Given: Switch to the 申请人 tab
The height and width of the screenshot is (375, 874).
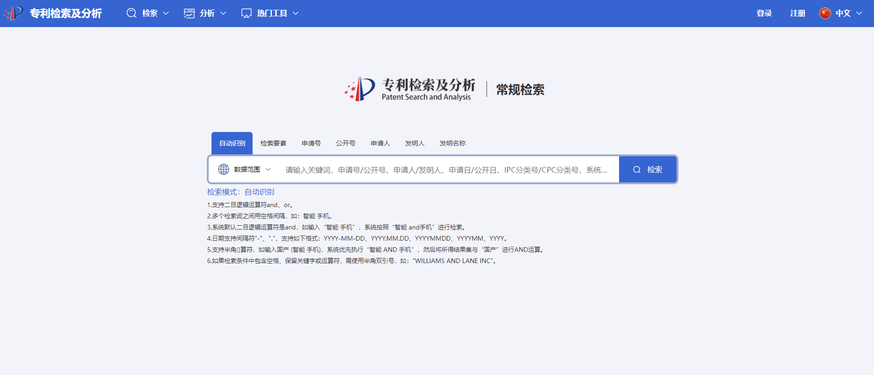Looking at the screenshot, I should click(381, 143).
